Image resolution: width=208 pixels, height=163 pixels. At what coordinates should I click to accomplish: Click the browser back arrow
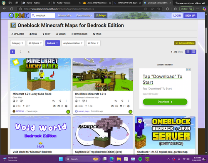pyautogui.click(x=5, y=9)
